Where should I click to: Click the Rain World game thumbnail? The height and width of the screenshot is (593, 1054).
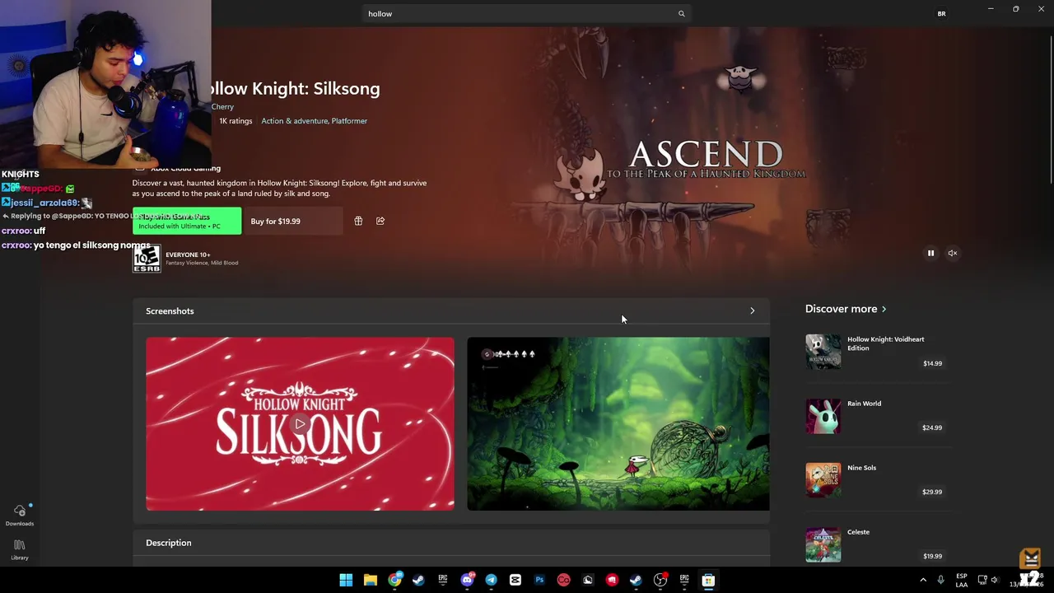tap(823, 416)
